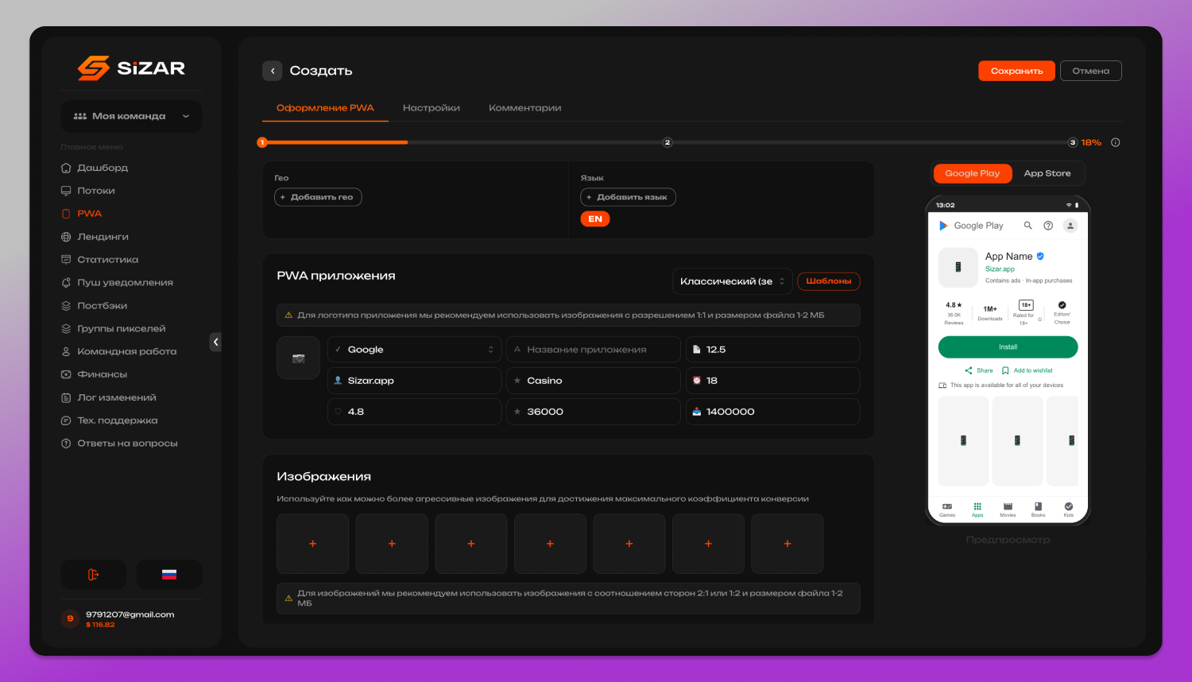Click the help icon in phone preview
Screen dimensions: 1192x682
[x=1048, y=226]
